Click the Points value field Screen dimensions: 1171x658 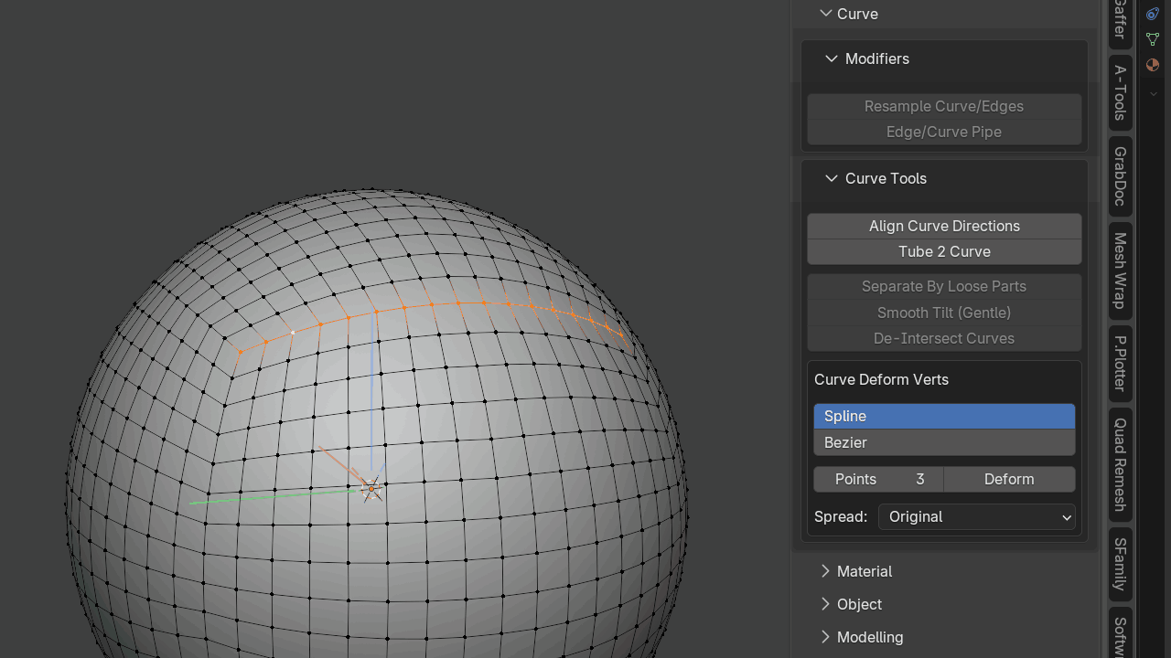click(878, 479)
